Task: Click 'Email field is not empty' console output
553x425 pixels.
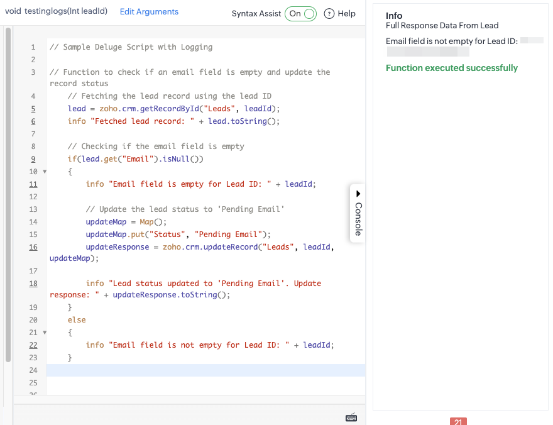Action: pyautogui.click(x=451, y=41)
